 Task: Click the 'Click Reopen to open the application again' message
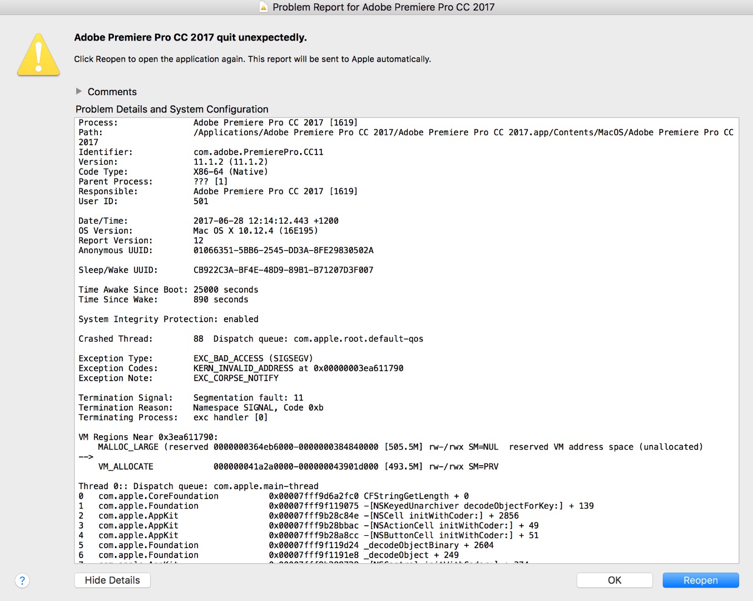click(x=252, y=59)
